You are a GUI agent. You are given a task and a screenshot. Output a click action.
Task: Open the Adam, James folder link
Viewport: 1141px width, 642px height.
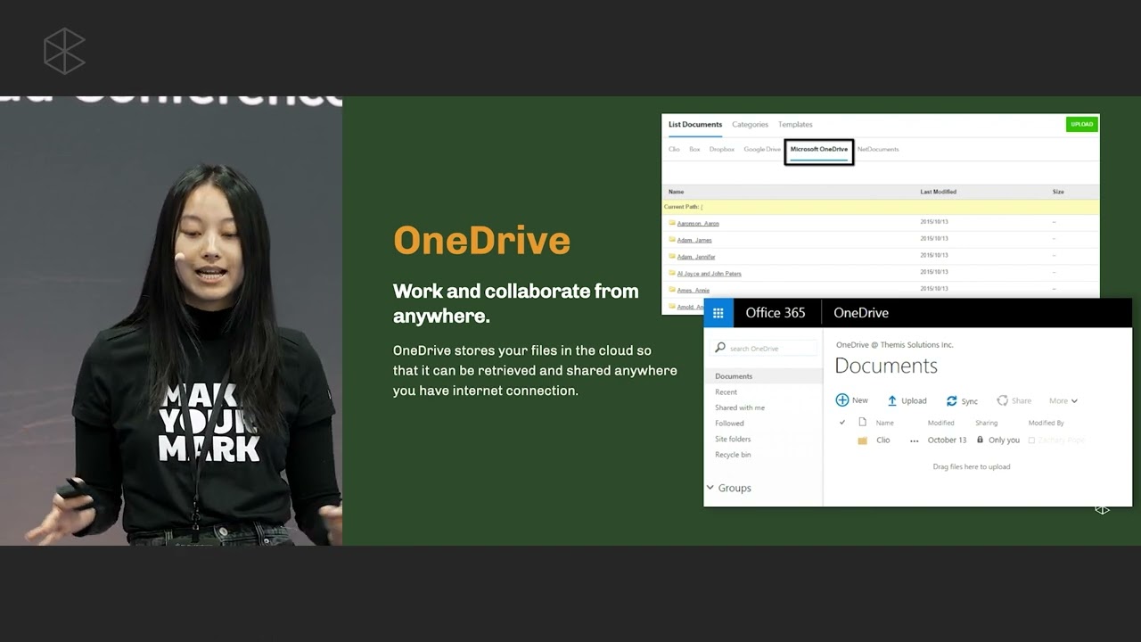point(694,240)
